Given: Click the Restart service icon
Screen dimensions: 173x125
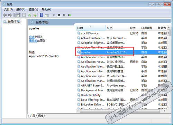Looking at the screenshot, I should [x=70, y=15].
